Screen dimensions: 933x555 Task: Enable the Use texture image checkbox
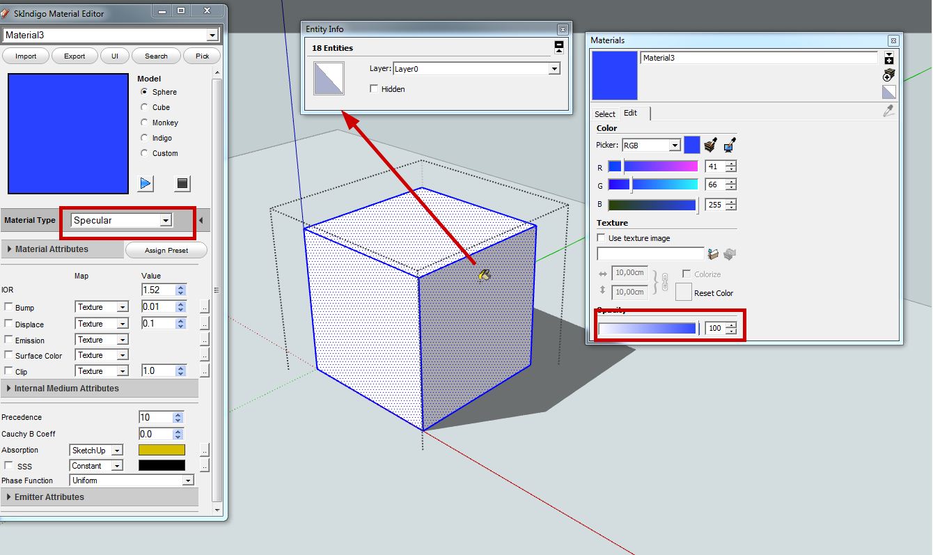pos(602,238)
